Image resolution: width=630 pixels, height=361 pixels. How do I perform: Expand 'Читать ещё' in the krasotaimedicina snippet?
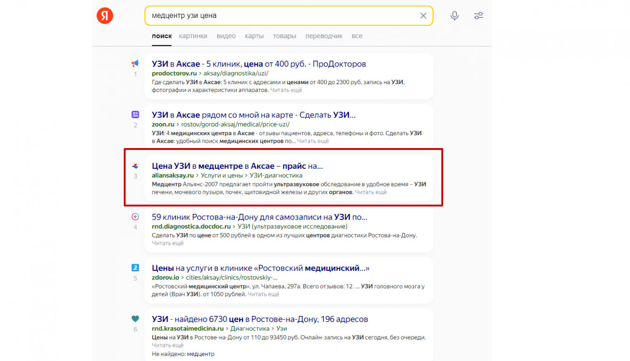coord(168,345)
